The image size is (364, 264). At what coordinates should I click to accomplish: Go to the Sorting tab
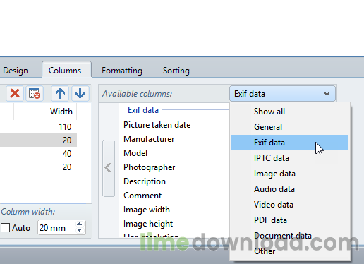tap(176, 71)
